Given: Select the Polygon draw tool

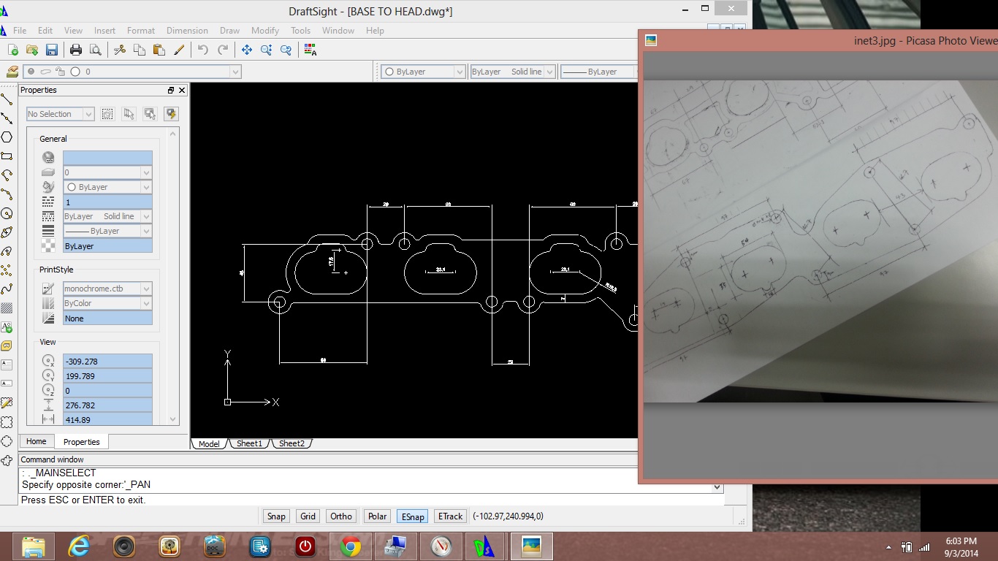Looking at the screenshot, I should [7, 137].
